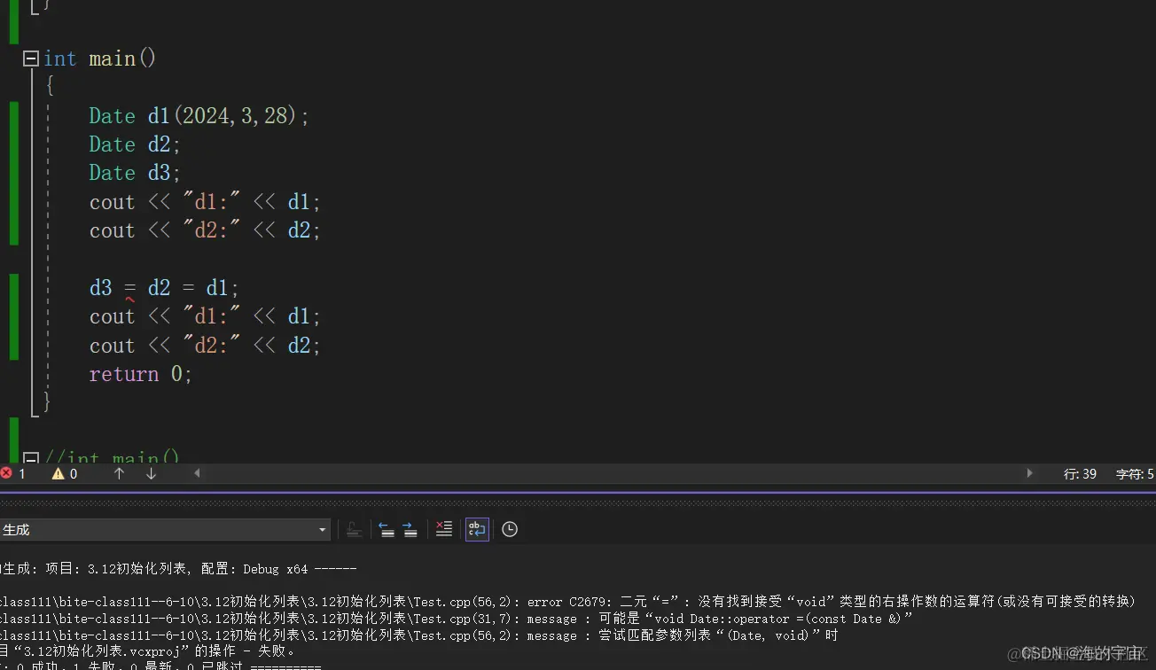Click the find message in code icon
This screenshot has width=1156, height=670.
click(x=354, y=530)
